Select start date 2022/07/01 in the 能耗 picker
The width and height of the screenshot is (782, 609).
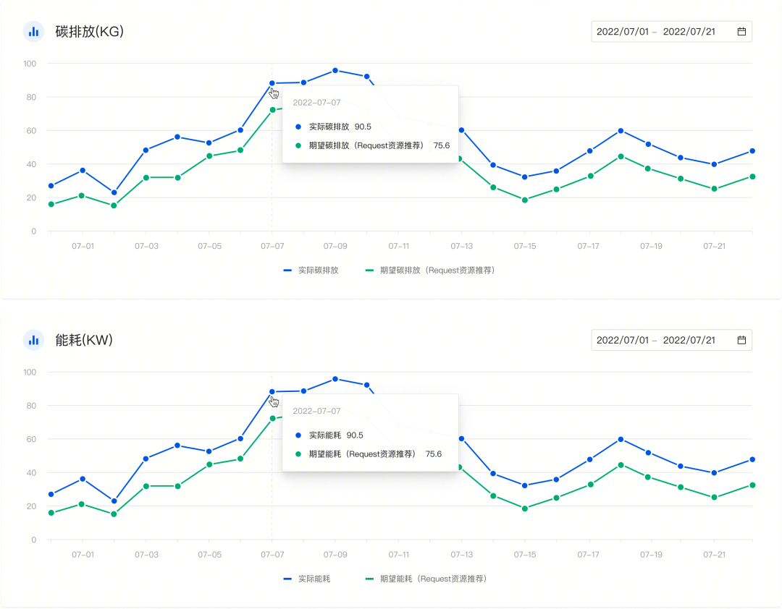[x=623, y=340]
